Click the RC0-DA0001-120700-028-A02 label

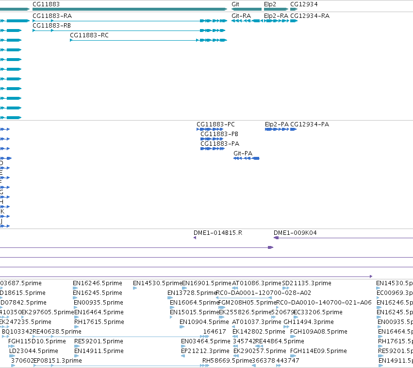[264, 293]
